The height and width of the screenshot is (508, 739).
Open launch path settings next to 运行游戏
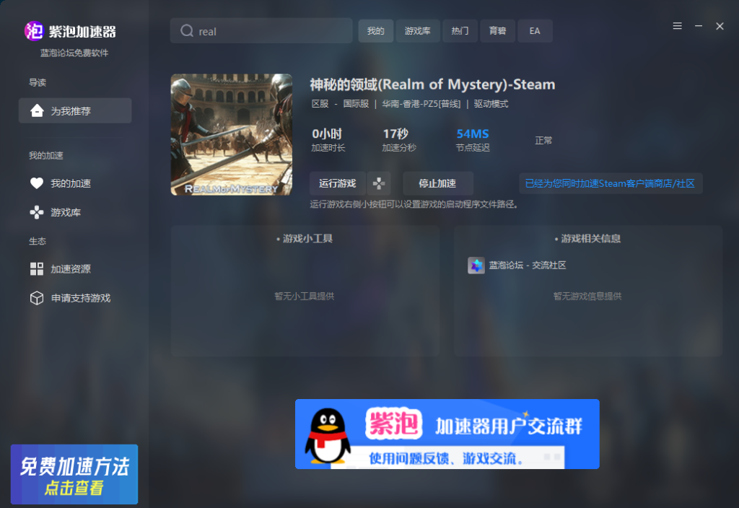[379, 183]
